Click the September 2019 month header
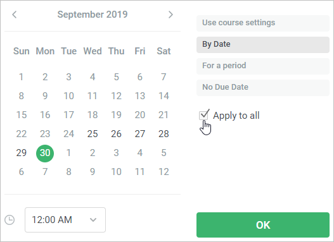The image size is (334, 242). pyautogui.click(x=93, y=15)
